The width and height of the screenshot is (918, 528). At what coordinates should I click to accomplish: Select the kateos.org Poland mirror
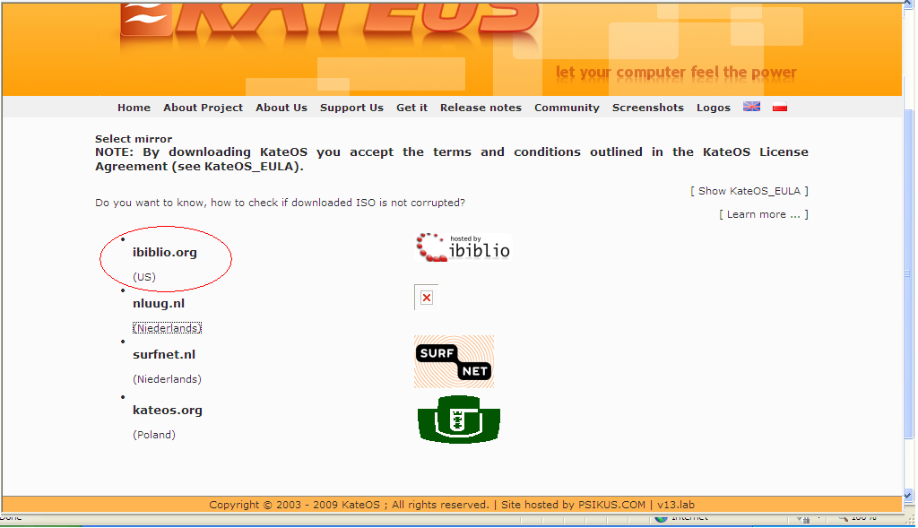pyautogui.click(x=168, y=410)
